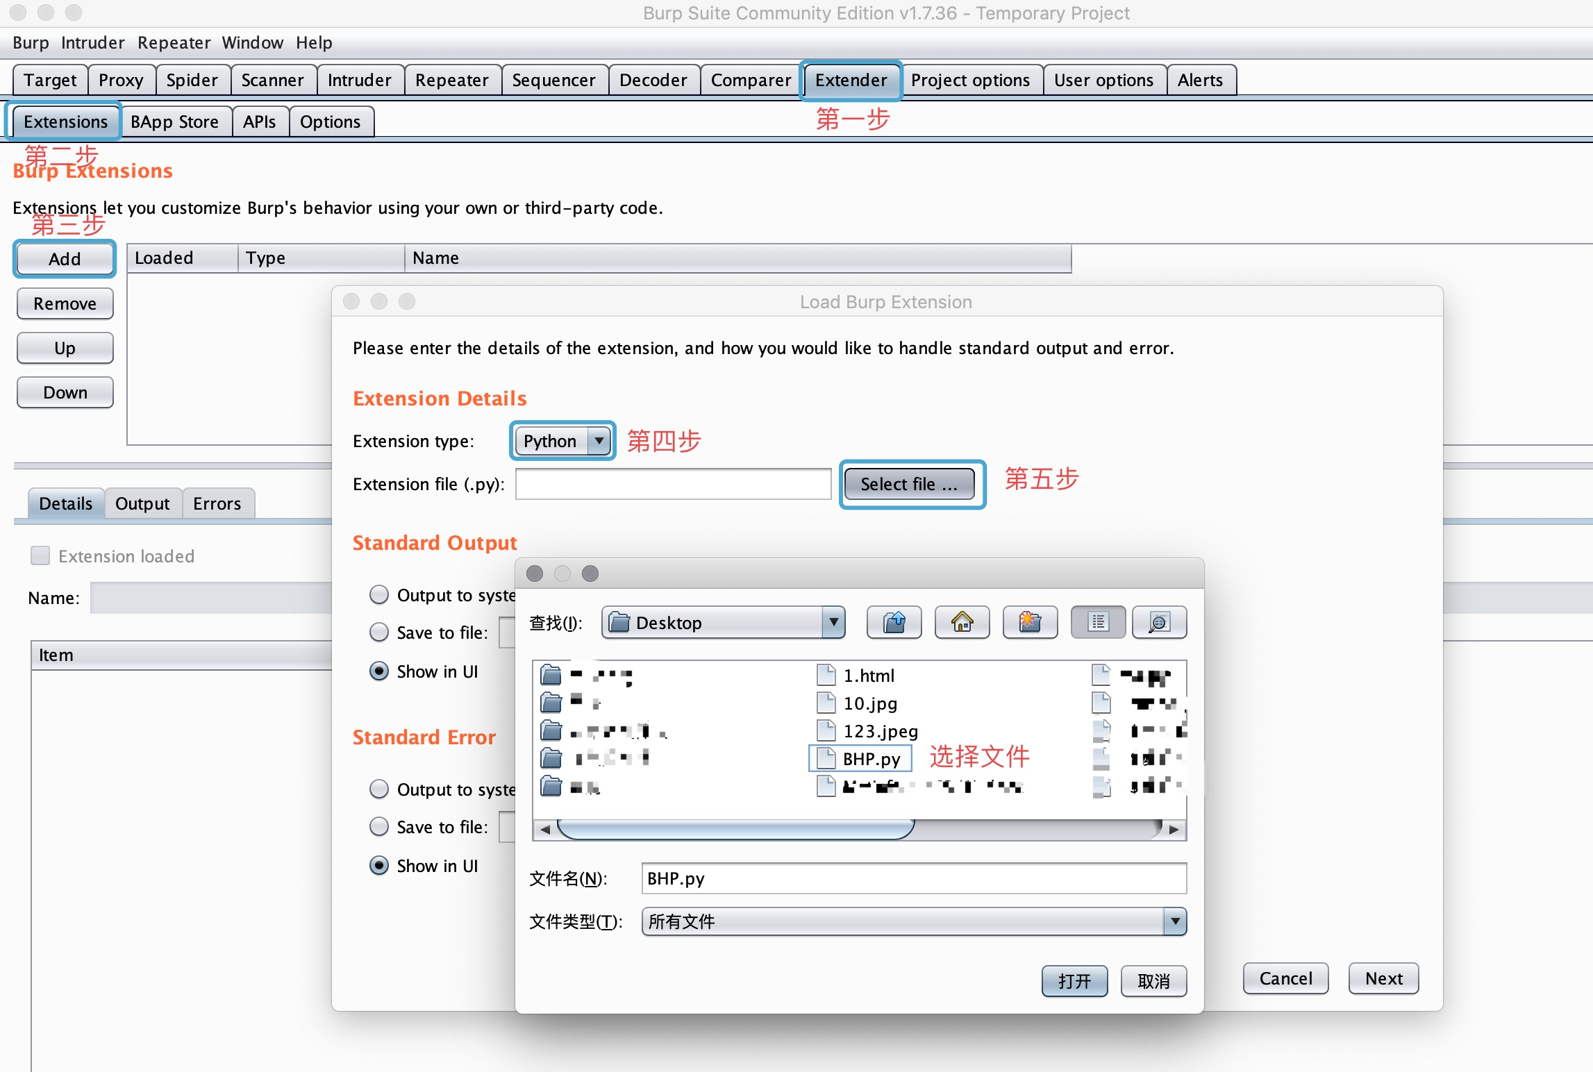Viewport: 1593px width, 1072px height.
Task: Show the Errors tab of extension info
Action: (x=217, y=503)
